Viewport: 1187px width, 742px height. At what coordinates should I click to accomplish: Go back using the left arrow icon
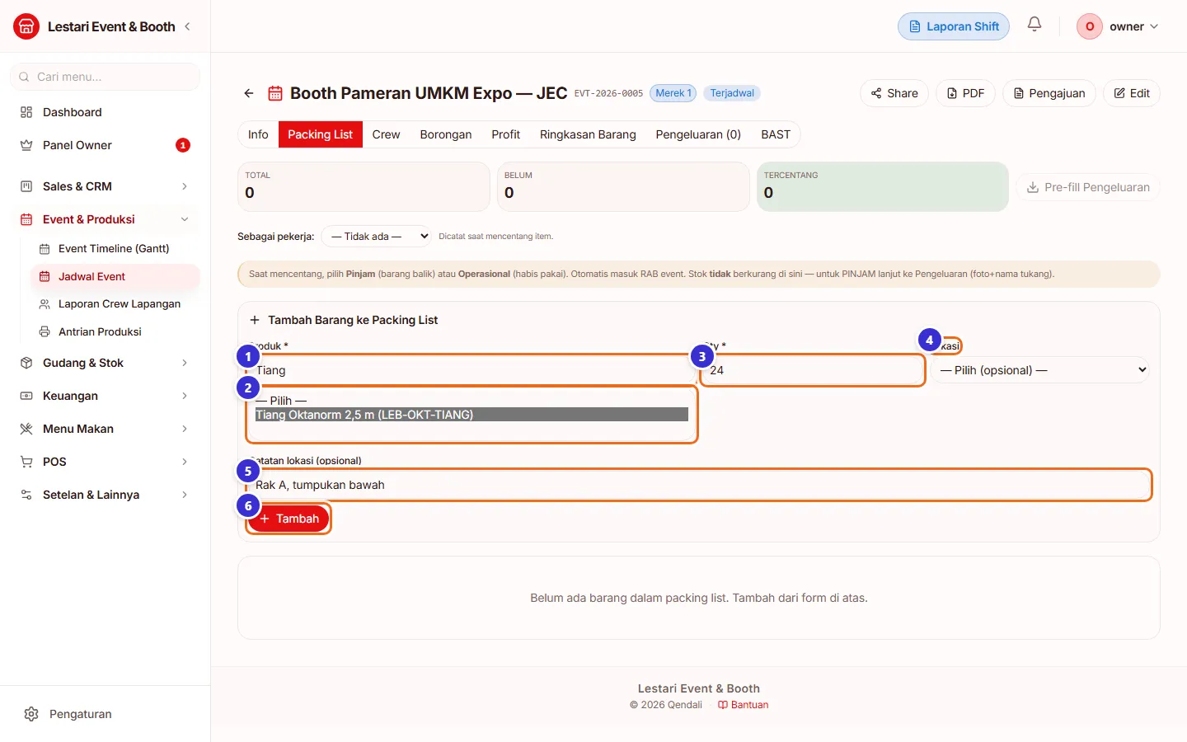249,93
